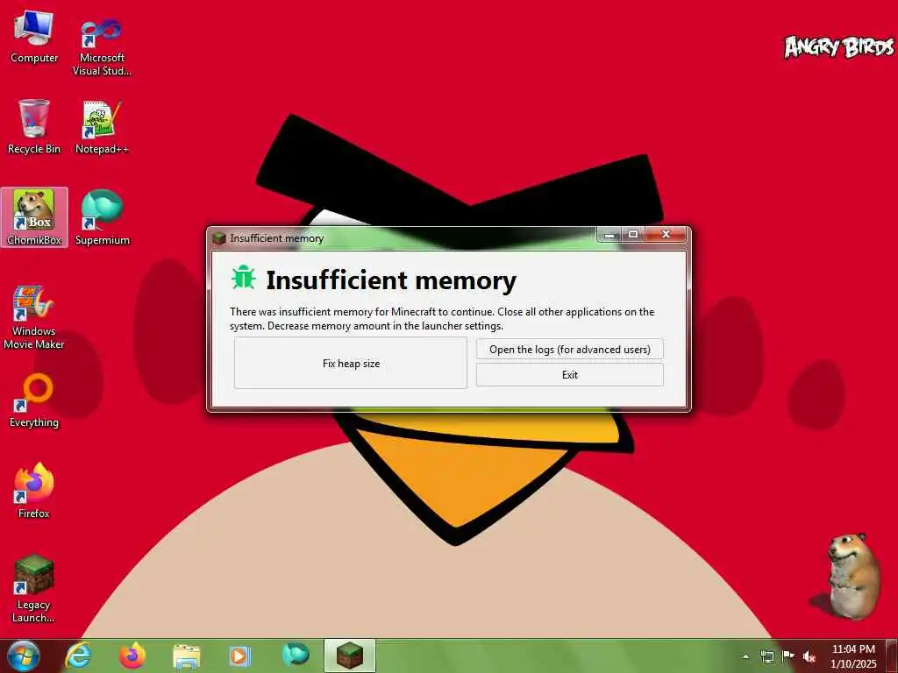Select the Microsoft Visual Studio shortcut

[102, 47]
